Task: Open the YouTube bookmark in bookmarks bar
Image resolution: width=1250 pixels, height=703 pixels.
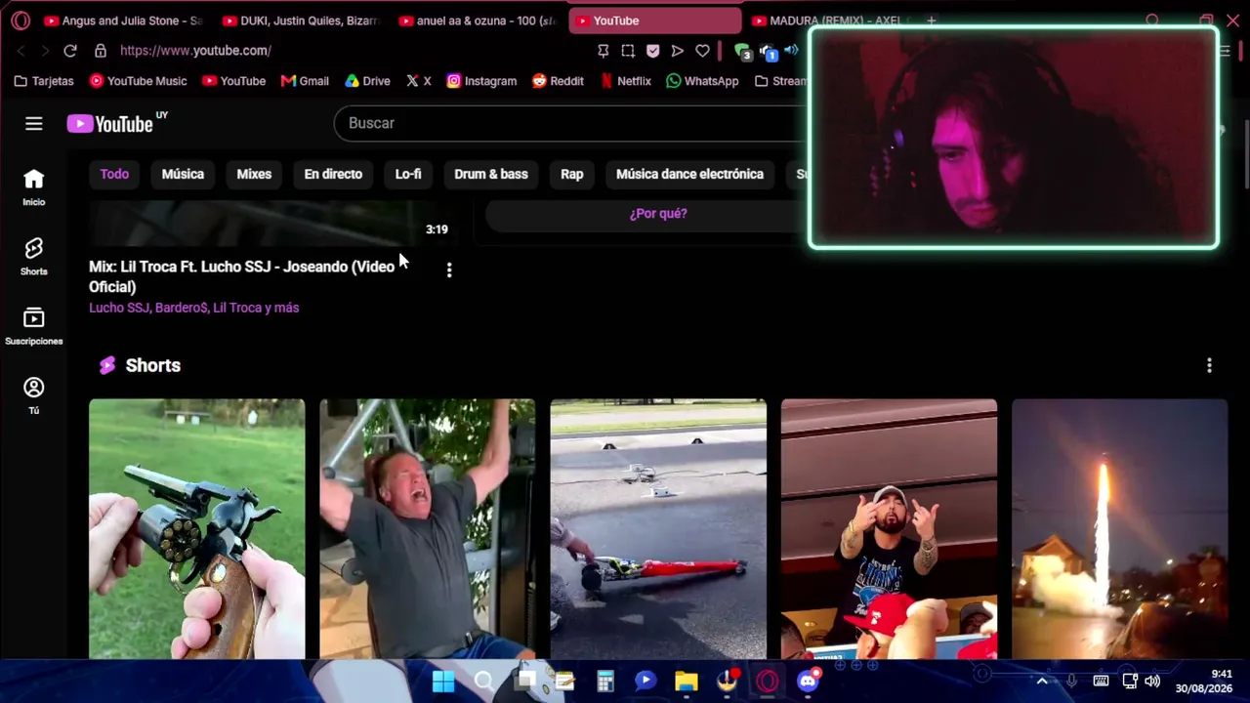Action: [233, 81]
